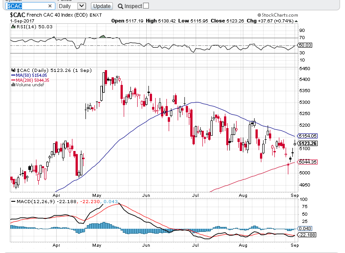Viewport: 345px width, 253px height.
Task: Click the last price tag 5123.26
Action: (x=308, y=143)
